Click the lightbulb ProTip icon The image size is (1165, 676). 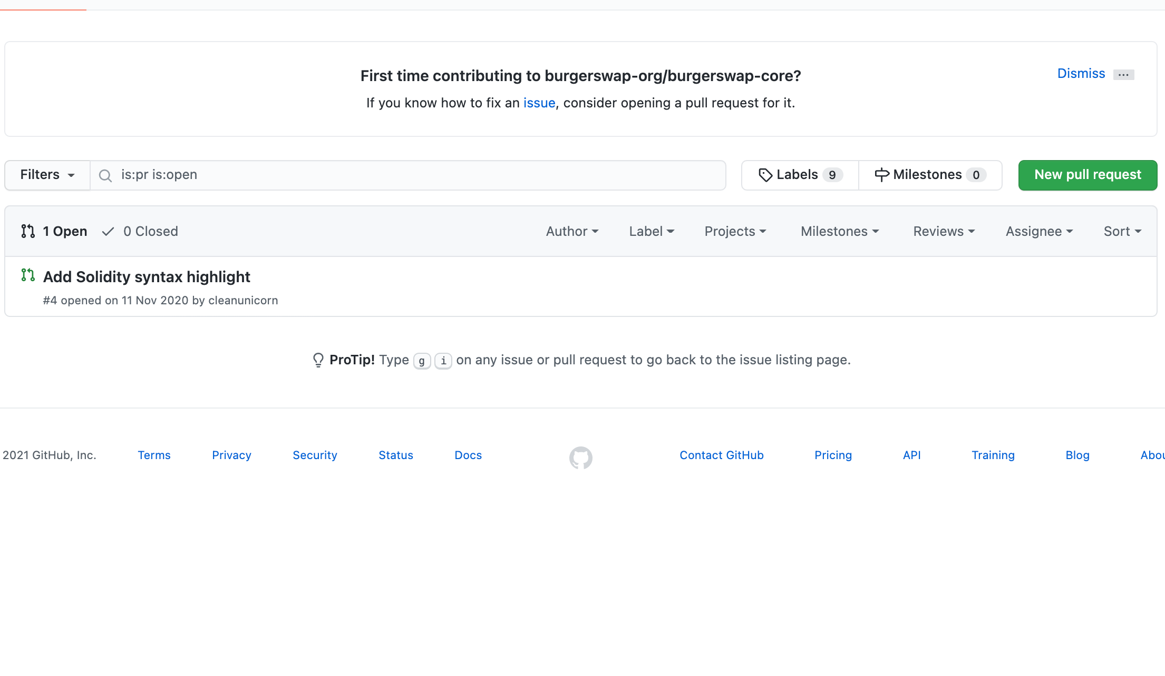(318, 360)
